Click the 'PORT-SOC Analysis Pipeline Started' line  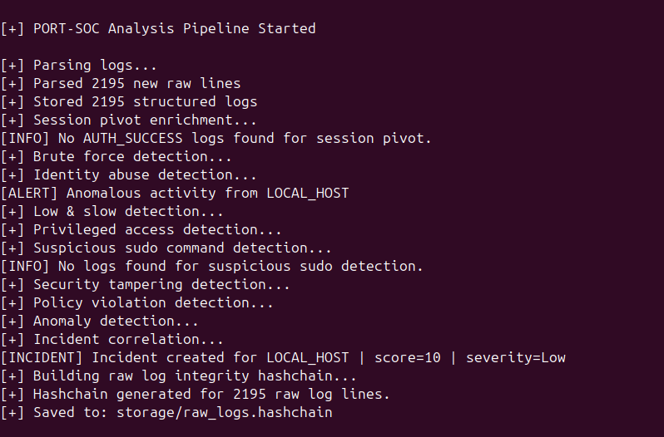coord(158,28)
